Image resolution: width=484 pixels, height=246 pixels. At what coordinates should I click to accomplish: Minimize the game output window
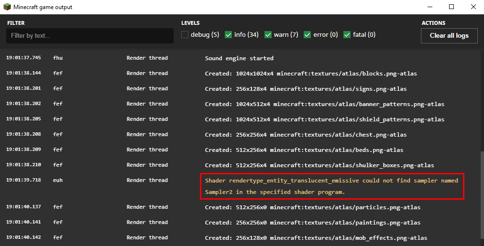coord(429,7)
